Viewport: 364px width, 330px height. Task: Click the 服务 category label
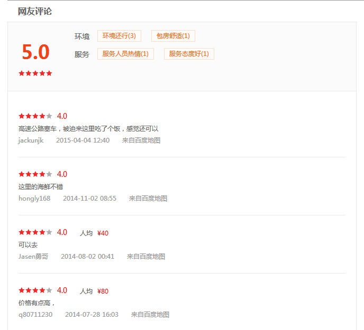[x=82, y=54]
